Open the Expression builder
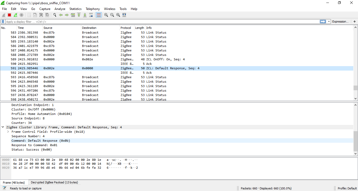Screen dimensions: 358x191 340,22
